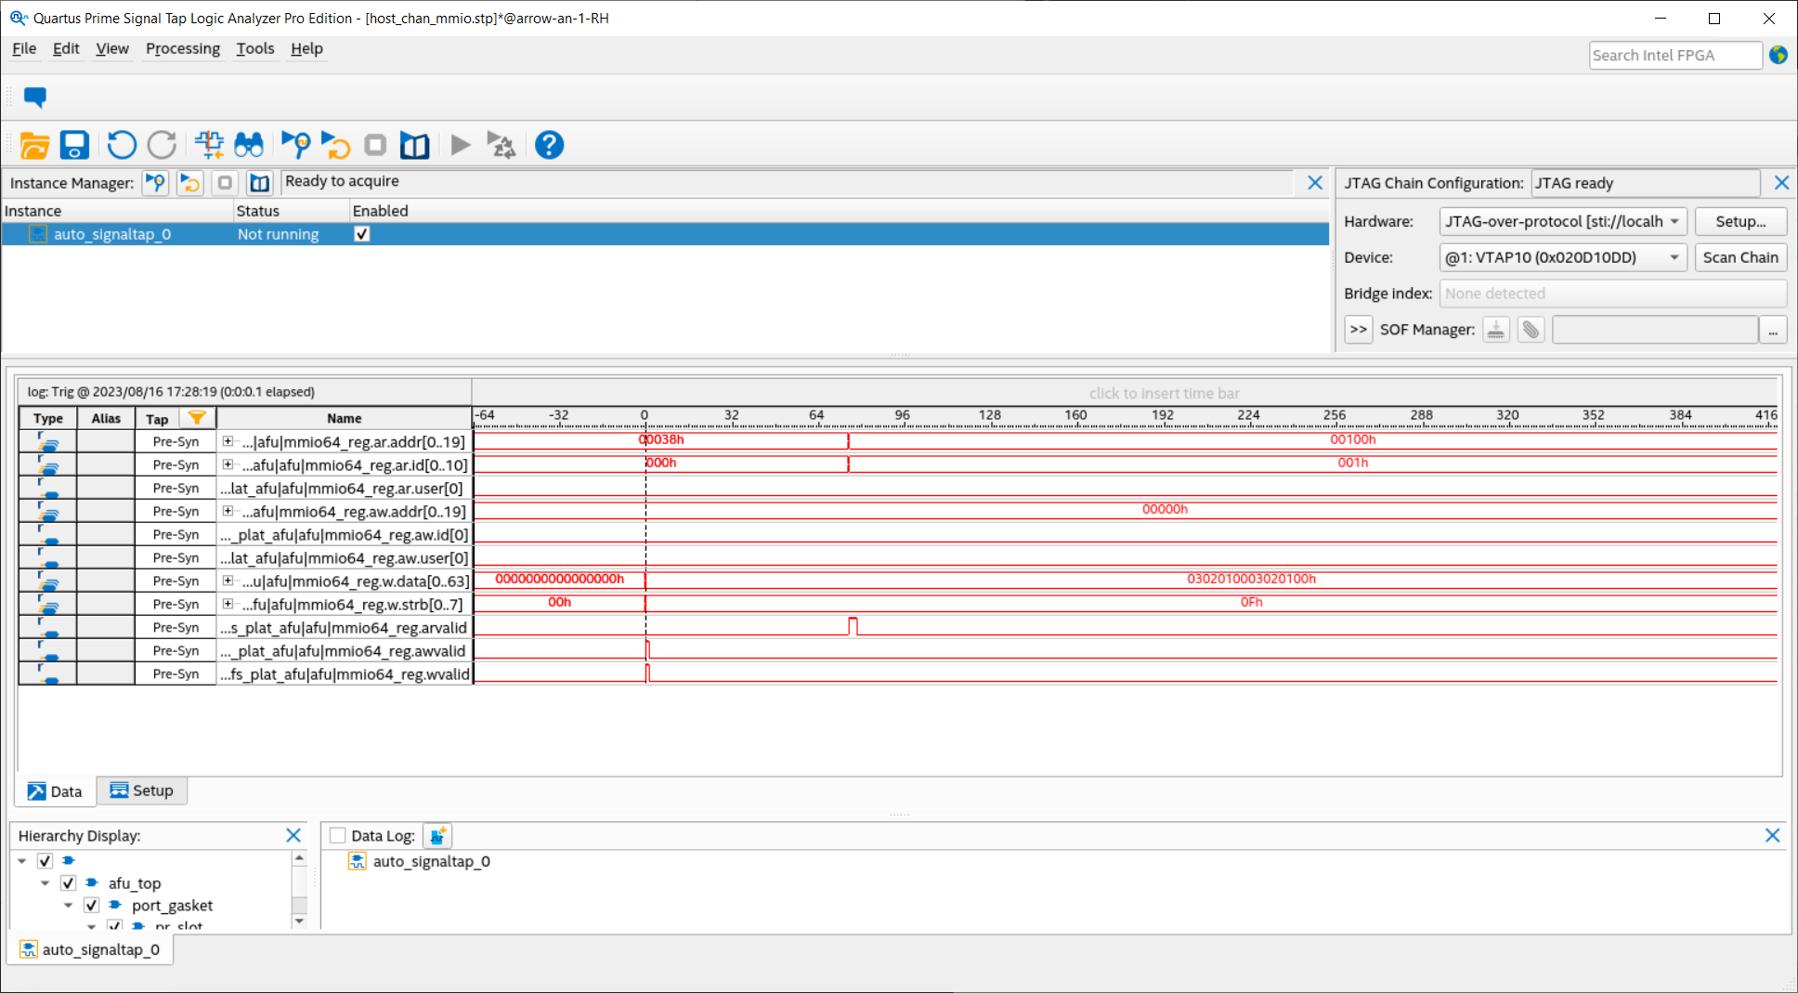Screen dimensions: 1798x993
Task: Click the Setup... button in JTAG Chain Configuration
Action: pos(1740,221)
